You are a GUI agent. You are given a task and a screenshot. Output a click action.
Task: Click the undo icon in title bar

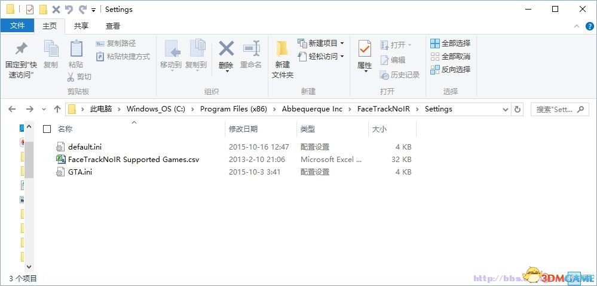[69, 10]
